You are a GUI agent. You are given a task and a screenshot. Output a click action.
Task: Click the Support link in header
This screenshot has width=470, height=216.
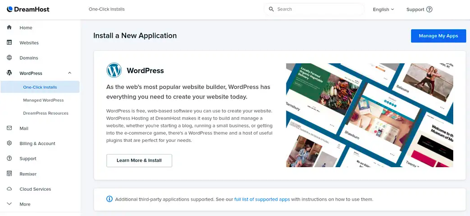pos(415,9)
